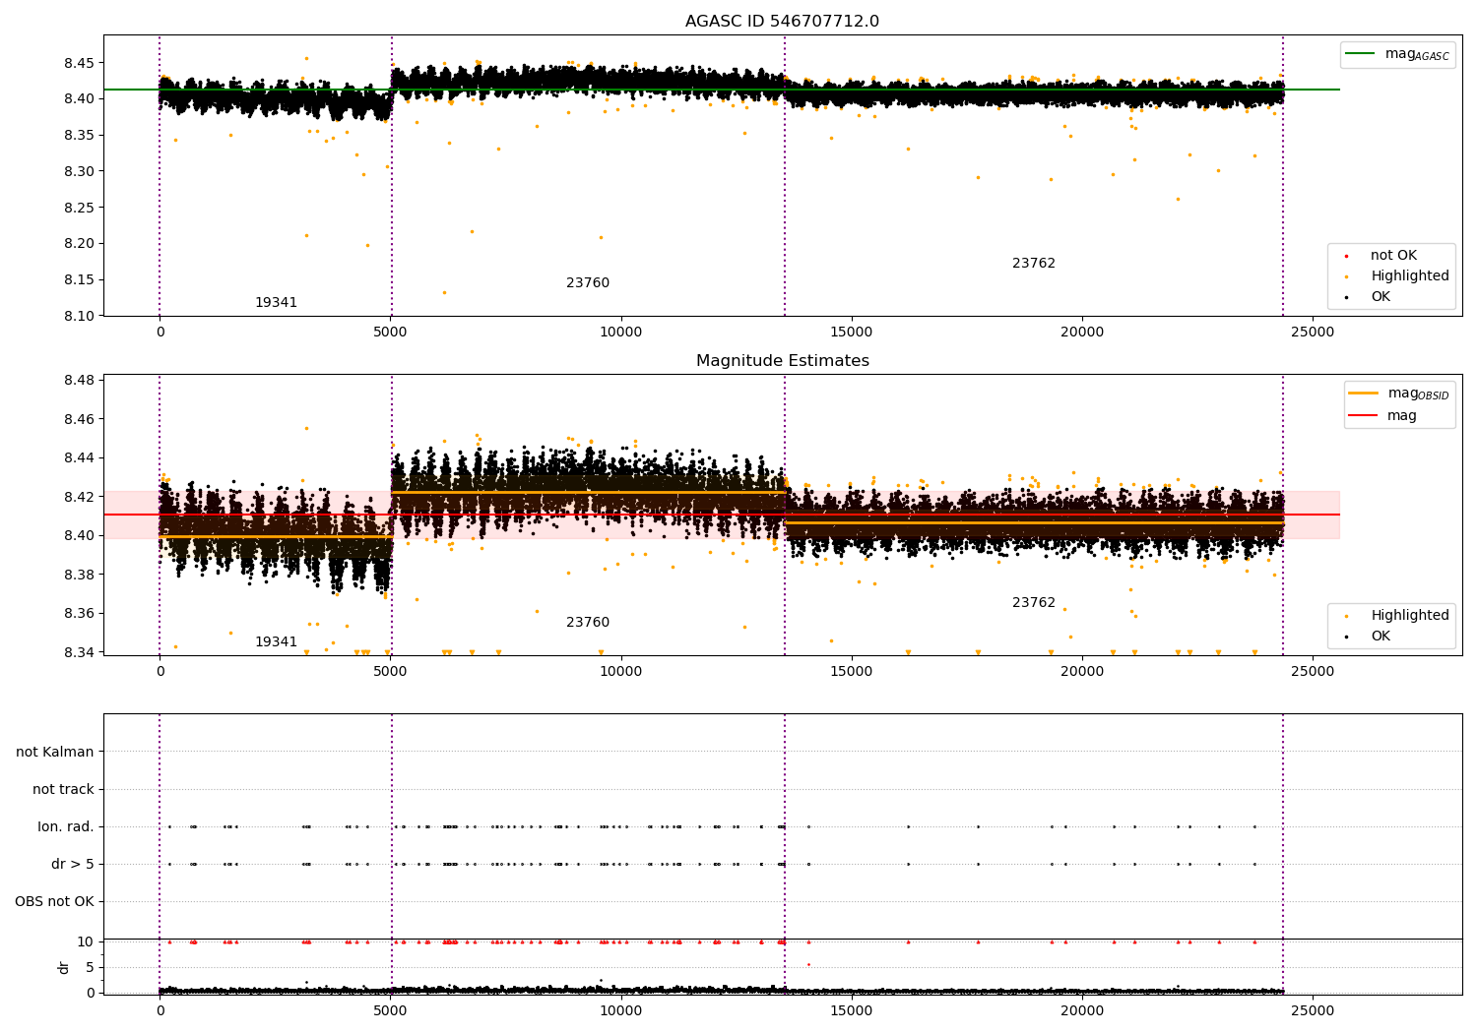Click y-tick 8.42 on the middle plot
The height and width of the screenshot is (1033, 1477).
click(x=79, y=497)
